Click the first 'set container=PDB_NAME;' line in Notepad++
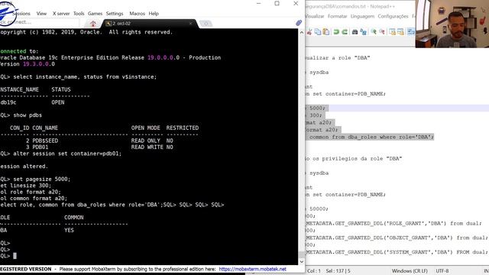This screenshot has height=275, width=489. (x=345, y=93)
